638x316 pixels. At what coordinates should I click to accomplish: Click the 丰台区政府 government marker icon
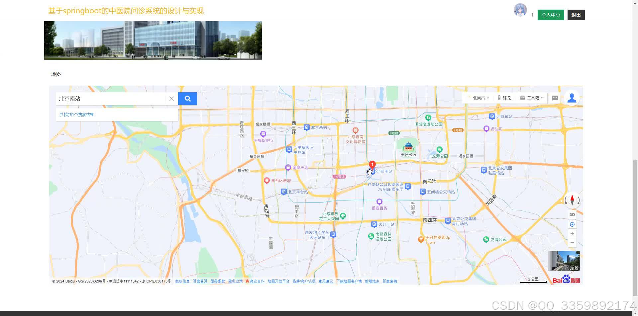pos(266,181)
